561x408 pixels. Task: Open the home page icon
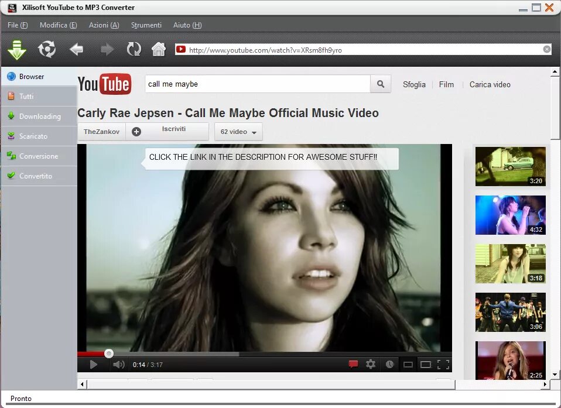pos(159,49)
